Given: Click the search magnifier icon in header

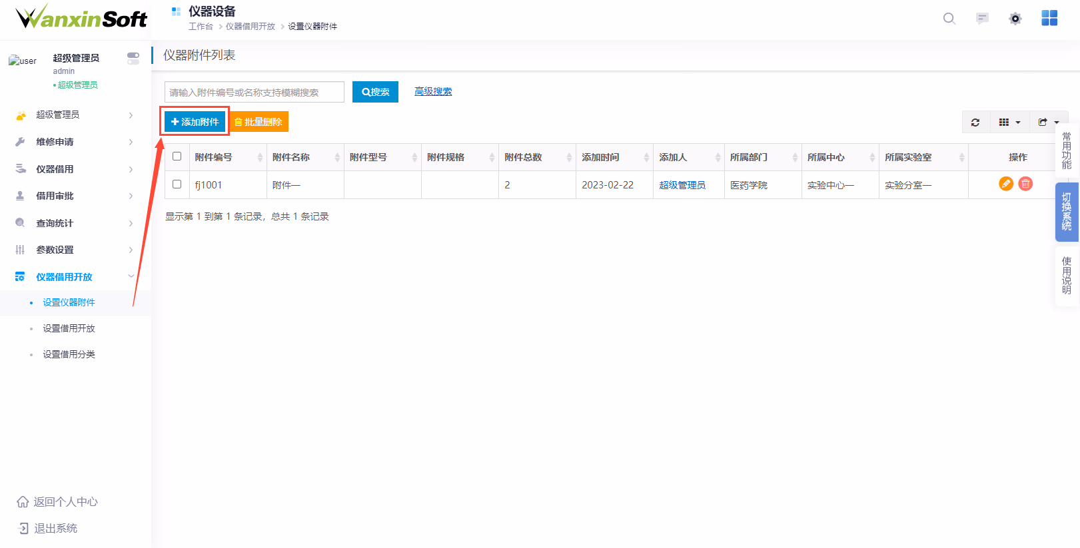Looking at the screenshot, I should 949,19.
